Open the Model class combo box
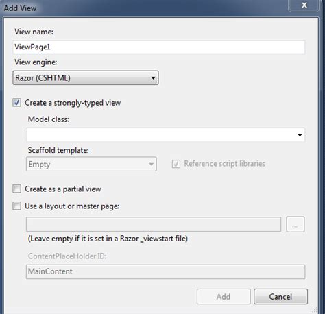Viewport: 325px width, 314px height. tap(165, 134)
